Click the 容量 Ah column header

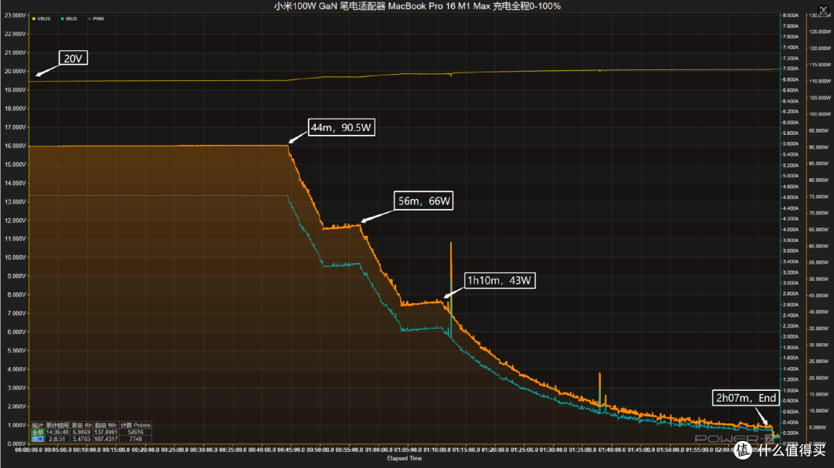point(81,425)
